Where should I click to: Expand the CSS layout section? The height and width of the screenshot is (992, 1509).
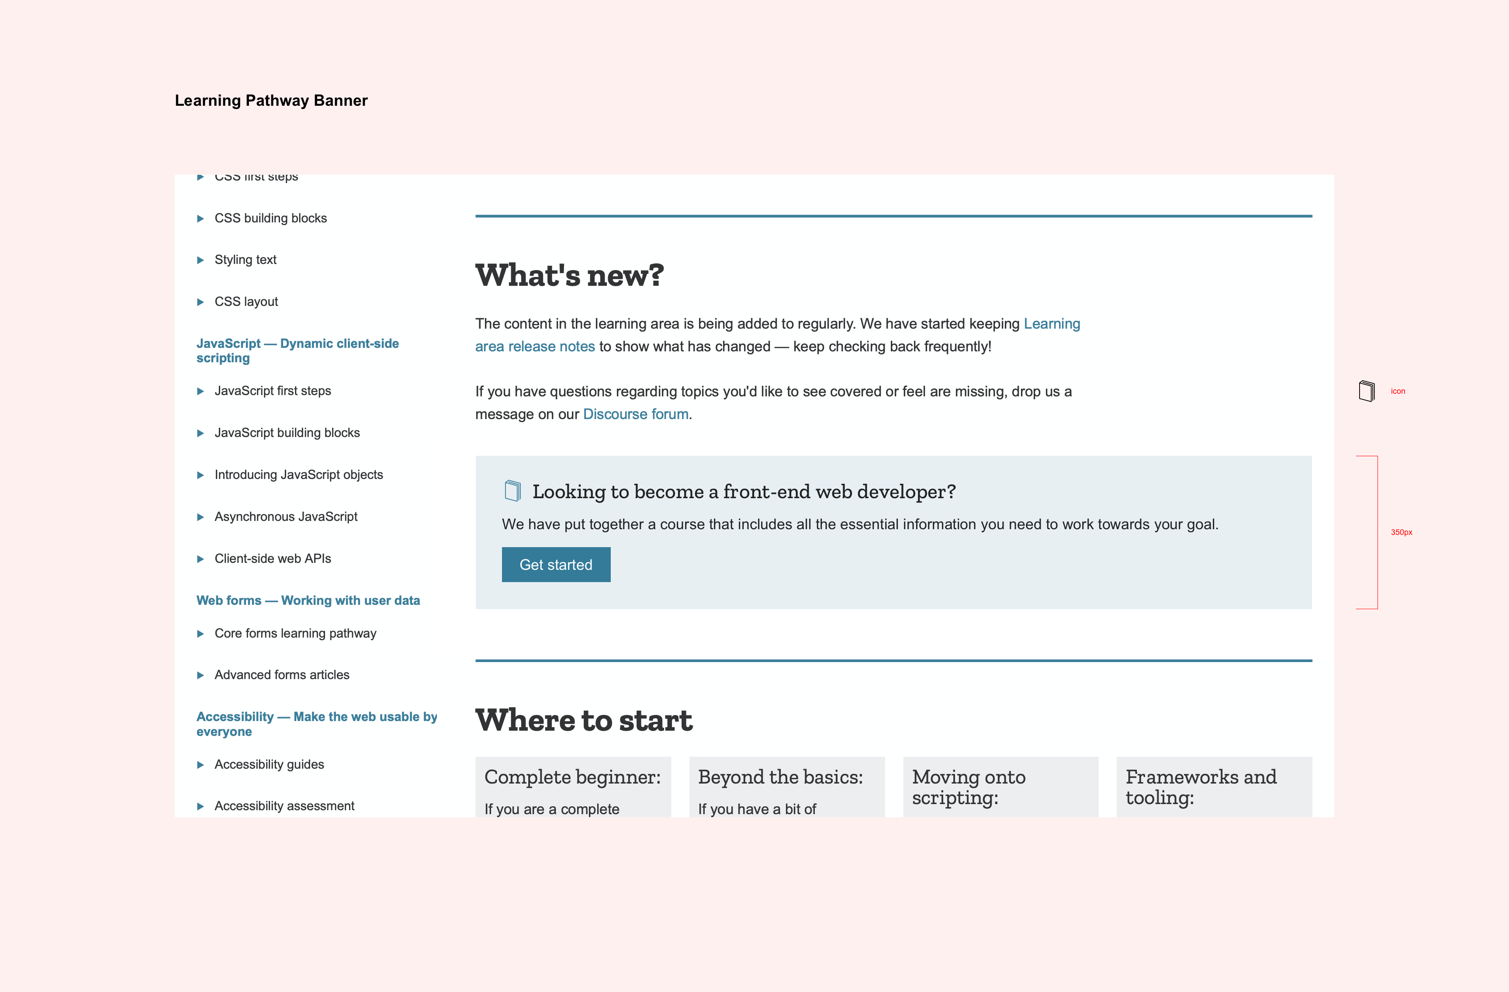click(201, 302)
